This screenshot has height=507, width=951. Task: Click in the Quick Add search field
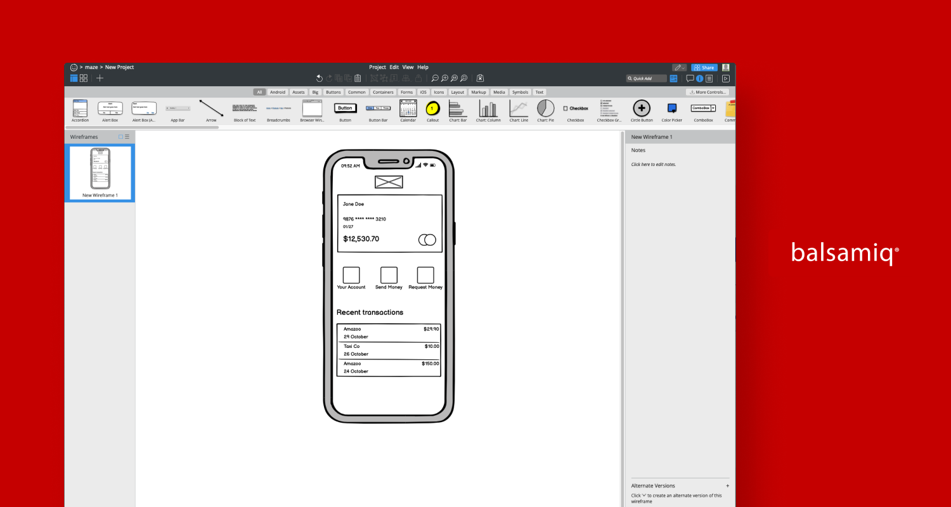[x=647, y=79]
